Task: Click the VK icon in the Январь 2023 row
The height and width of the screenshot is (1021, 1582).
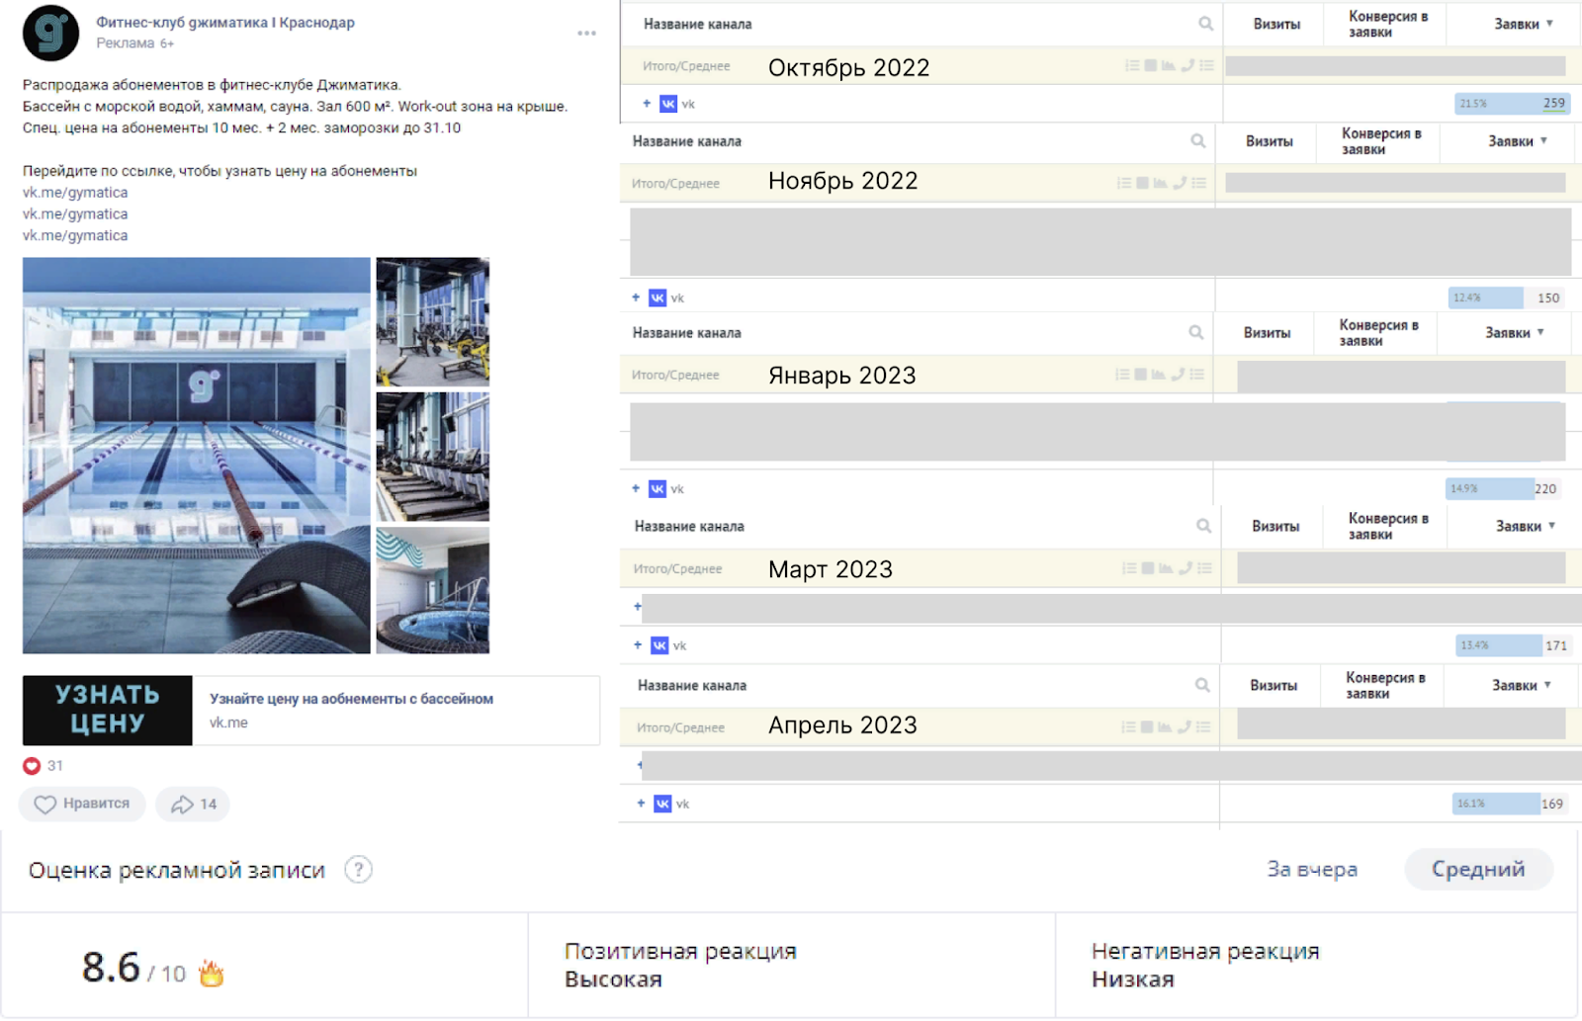Action: [658, 489]
